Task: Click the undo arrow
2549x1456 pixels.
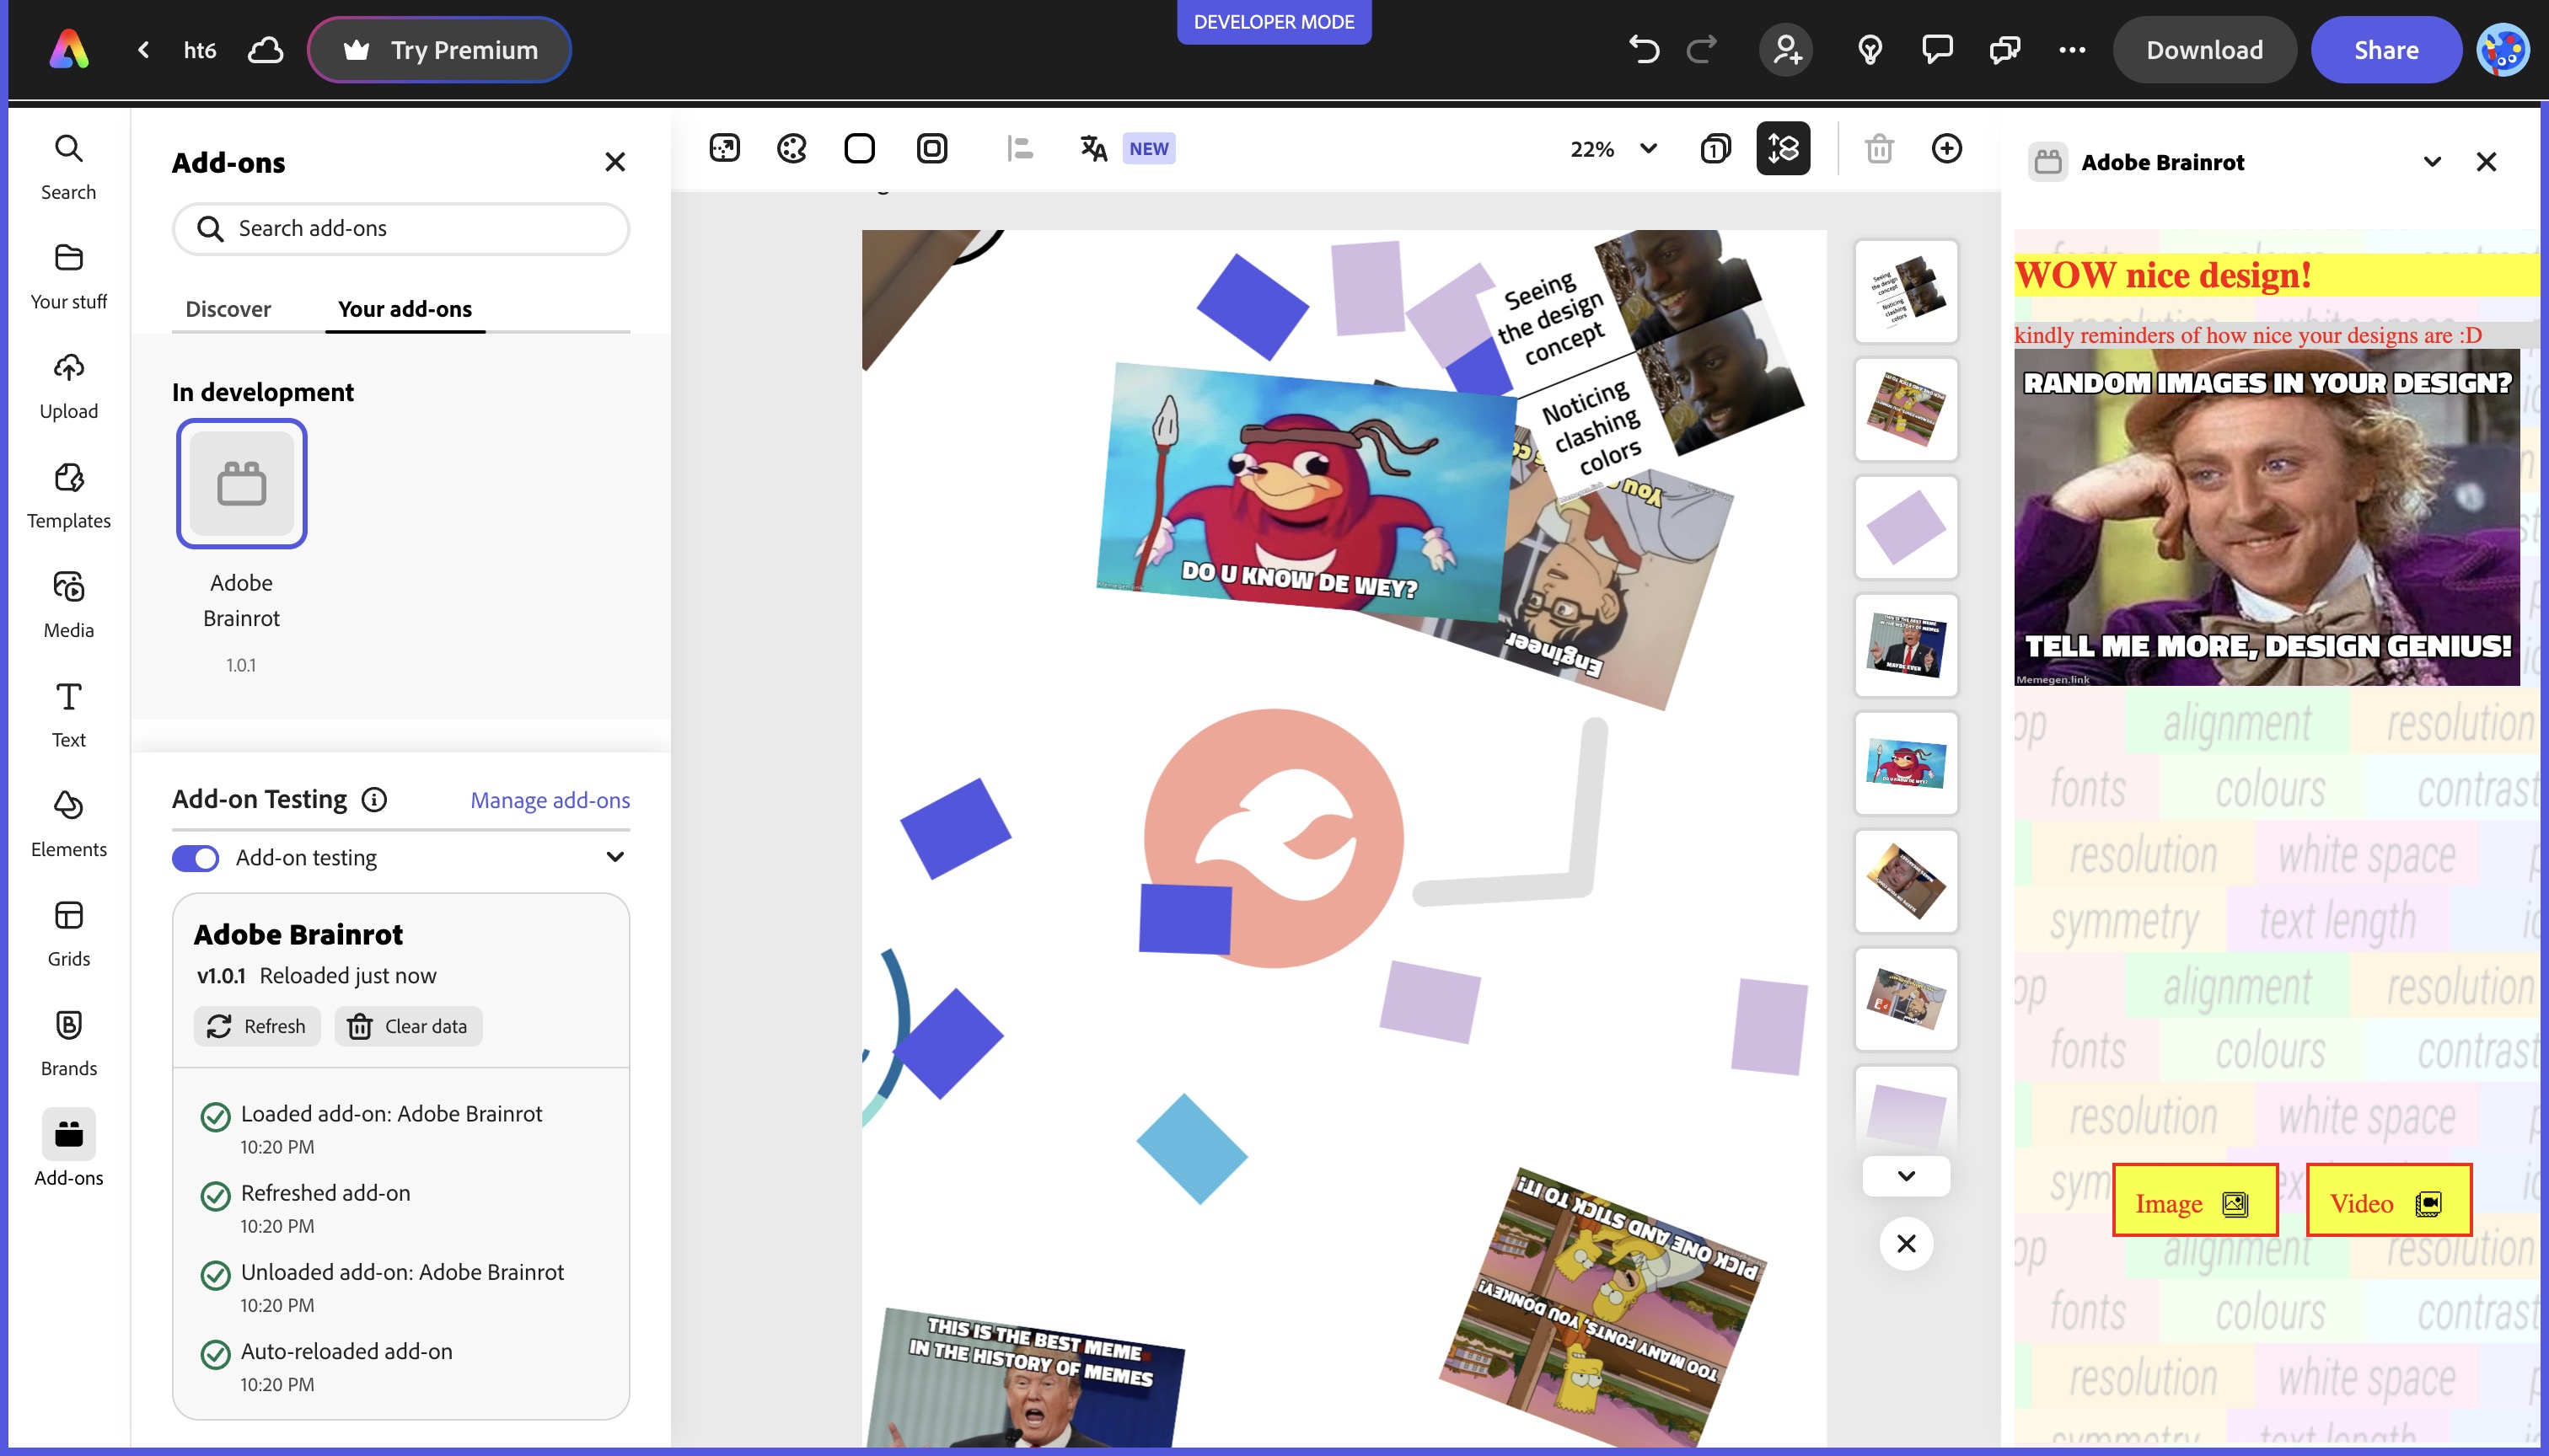Action: (x=1643, y=49)
